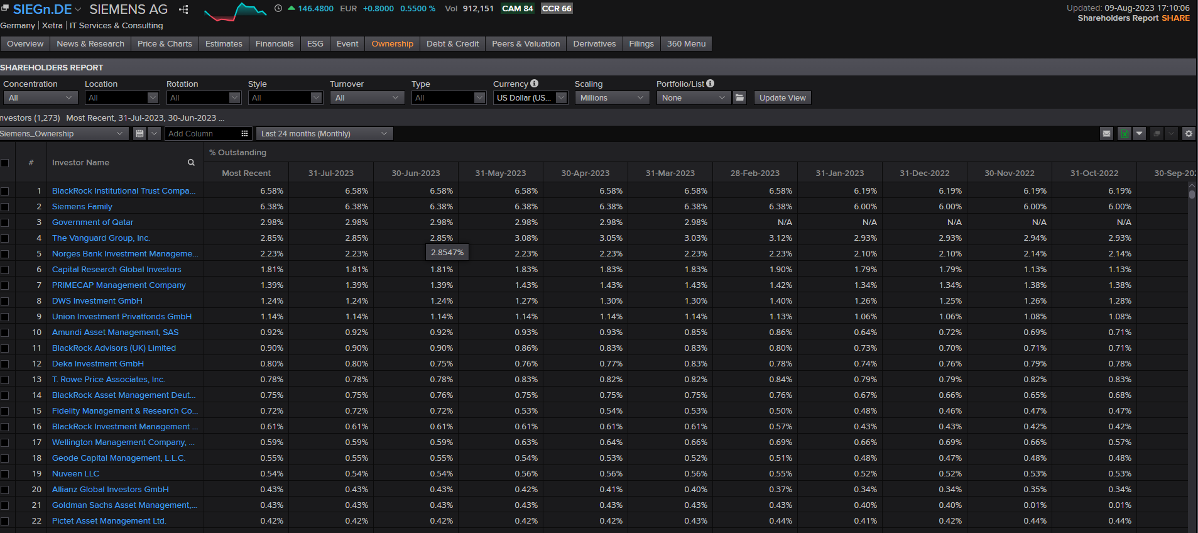Open The Vanguard Group, Inc. investor link
The height and width of the screenshot is (533, 1198).
coord(101,238)
